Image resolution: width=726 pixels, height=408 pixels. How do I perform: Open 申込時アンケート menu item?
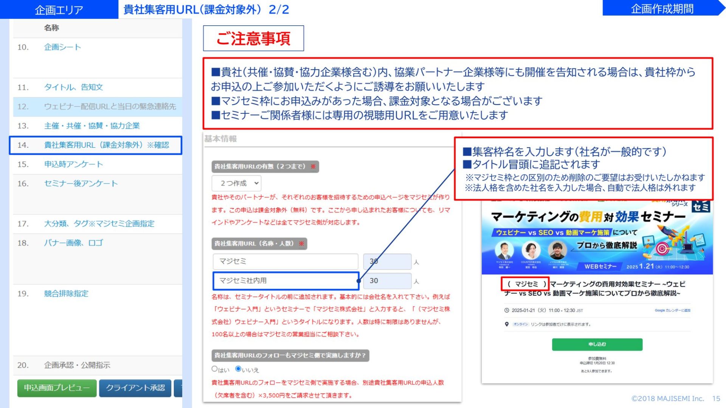73,164
